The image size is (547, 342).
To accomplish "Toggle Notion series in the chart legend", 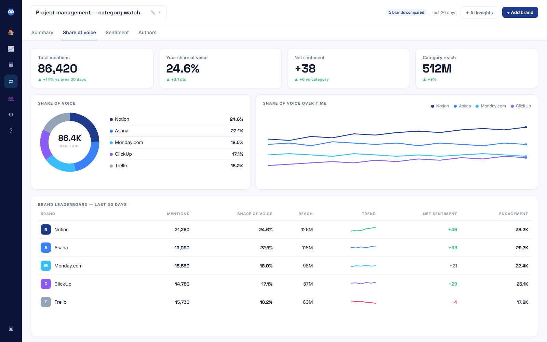I will click(440, 106).
